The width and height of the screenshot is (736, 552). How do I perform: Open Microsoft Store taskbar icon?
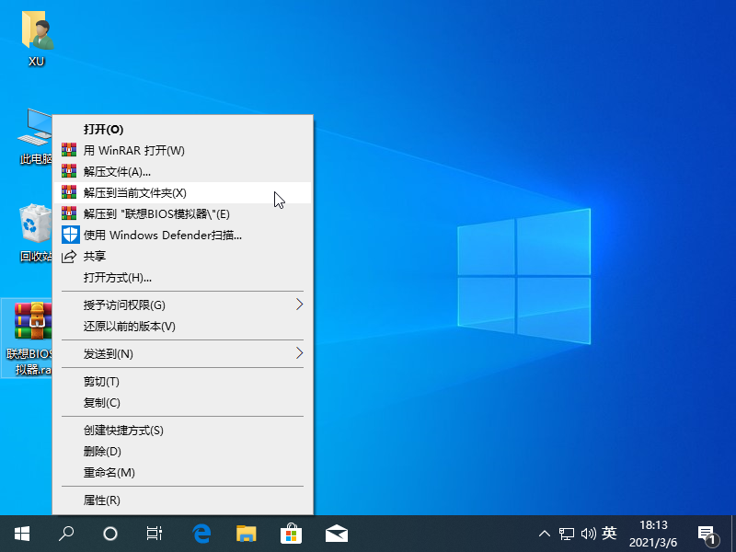[291, 534]
